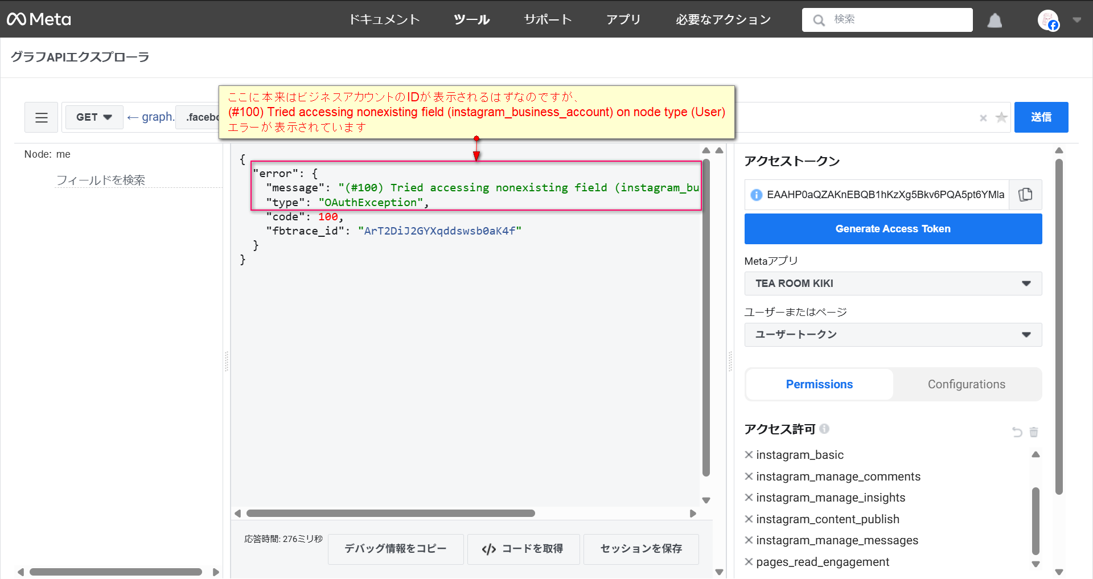Remove the instagram_content_publish permission
Screen dimensions: 1093x579
pyautogui.click(x=749, y=519)
